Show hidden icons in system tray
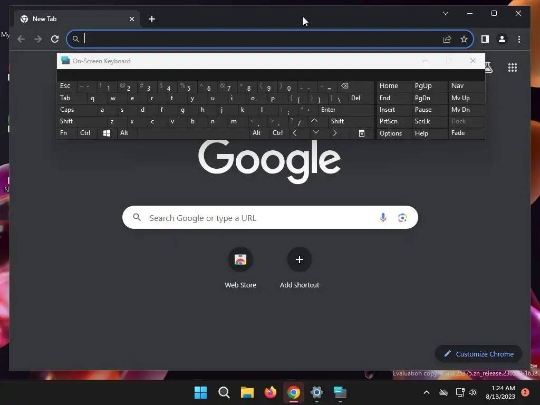540x405 pixels. pos(426,392)
